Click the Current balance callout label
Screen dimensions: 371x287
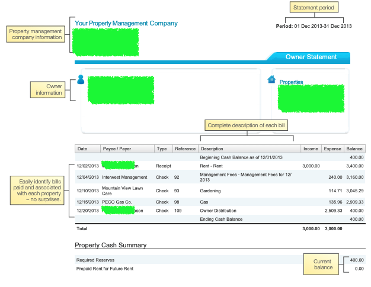coord(323,265)
